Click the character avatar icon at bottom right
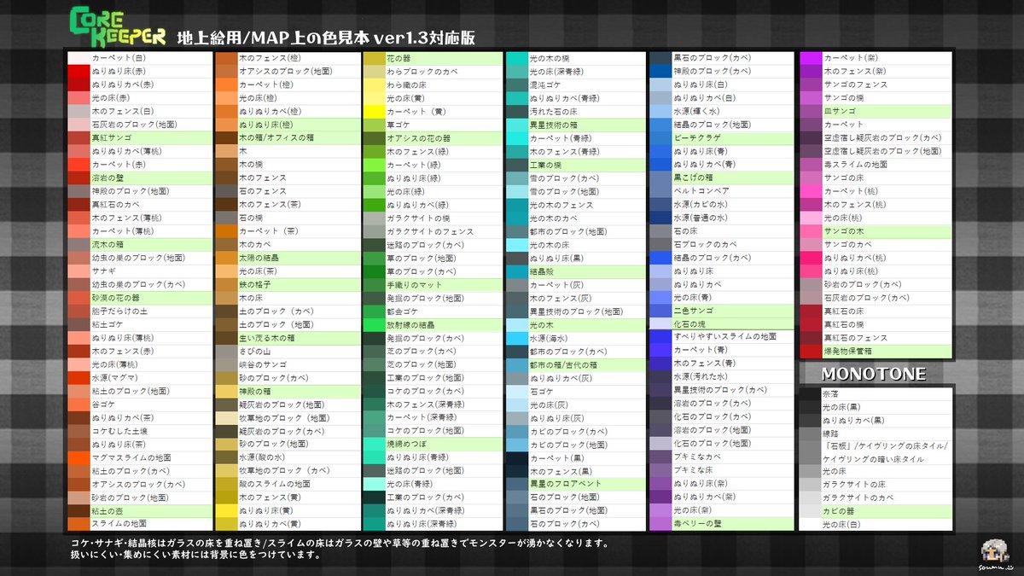 994,550
